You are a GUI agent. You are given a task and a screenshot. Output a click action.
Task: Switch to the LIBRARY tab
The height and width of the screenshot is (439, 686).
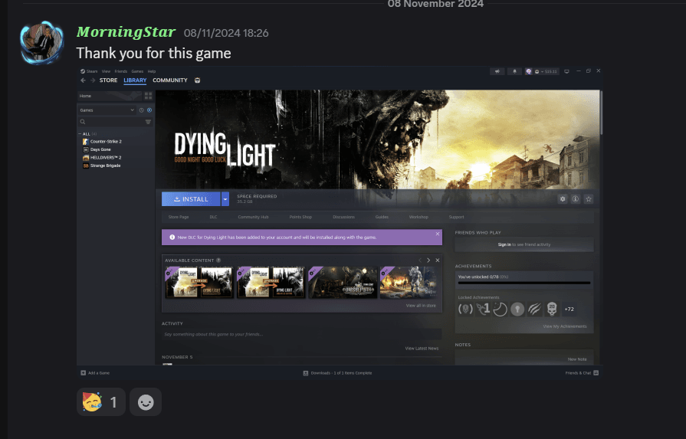click(x=135, y=80)
